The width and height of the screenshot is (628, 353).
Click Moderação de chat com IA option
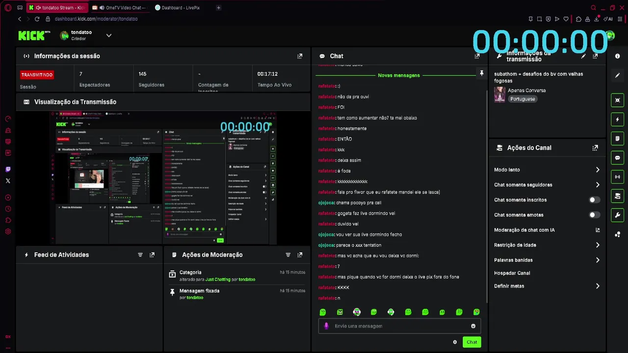(x=524, y=230)
